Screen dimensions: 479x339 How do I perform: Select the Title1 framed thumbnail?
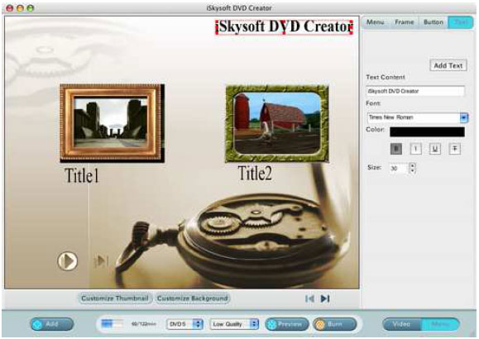click(x=113, y=123)
